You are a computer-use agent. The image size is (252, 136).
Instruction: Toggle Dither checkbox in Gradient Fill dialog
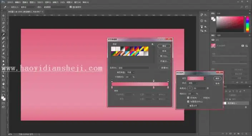click(x=201, y=97)
